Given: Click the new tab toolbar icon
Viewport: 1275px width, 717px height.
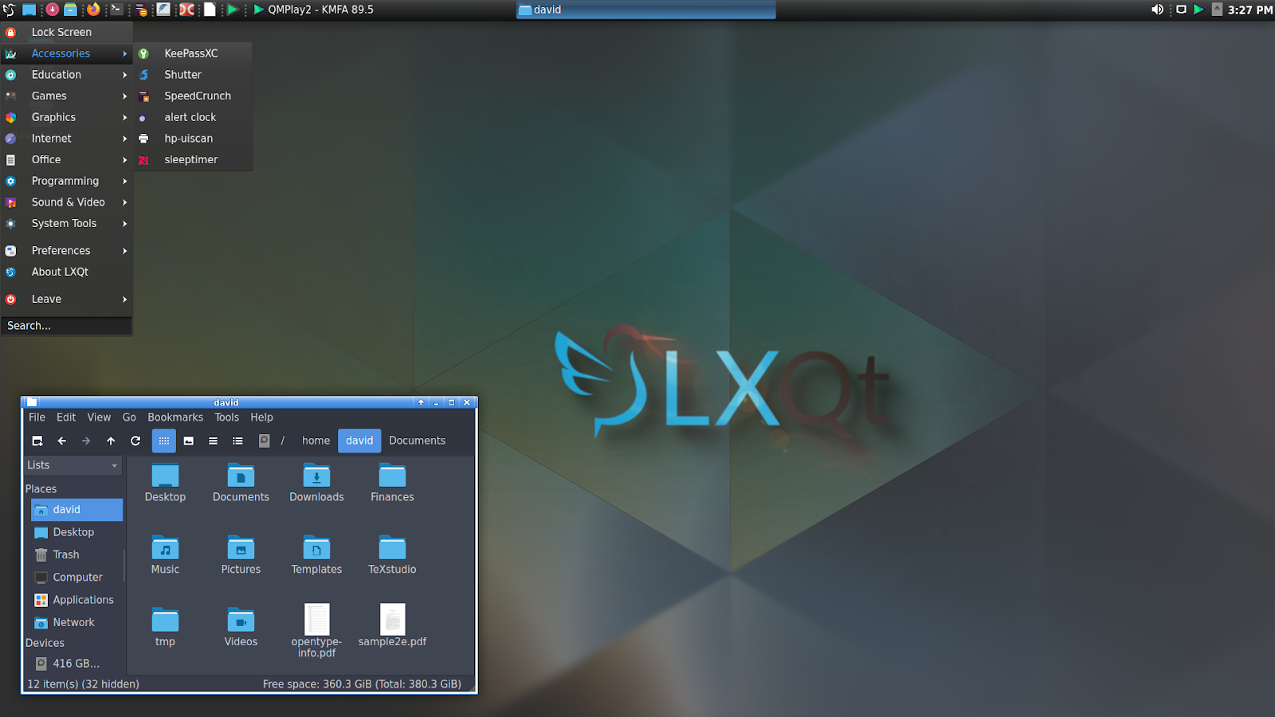Looking at the screenshot, I should tap(37, 441).
